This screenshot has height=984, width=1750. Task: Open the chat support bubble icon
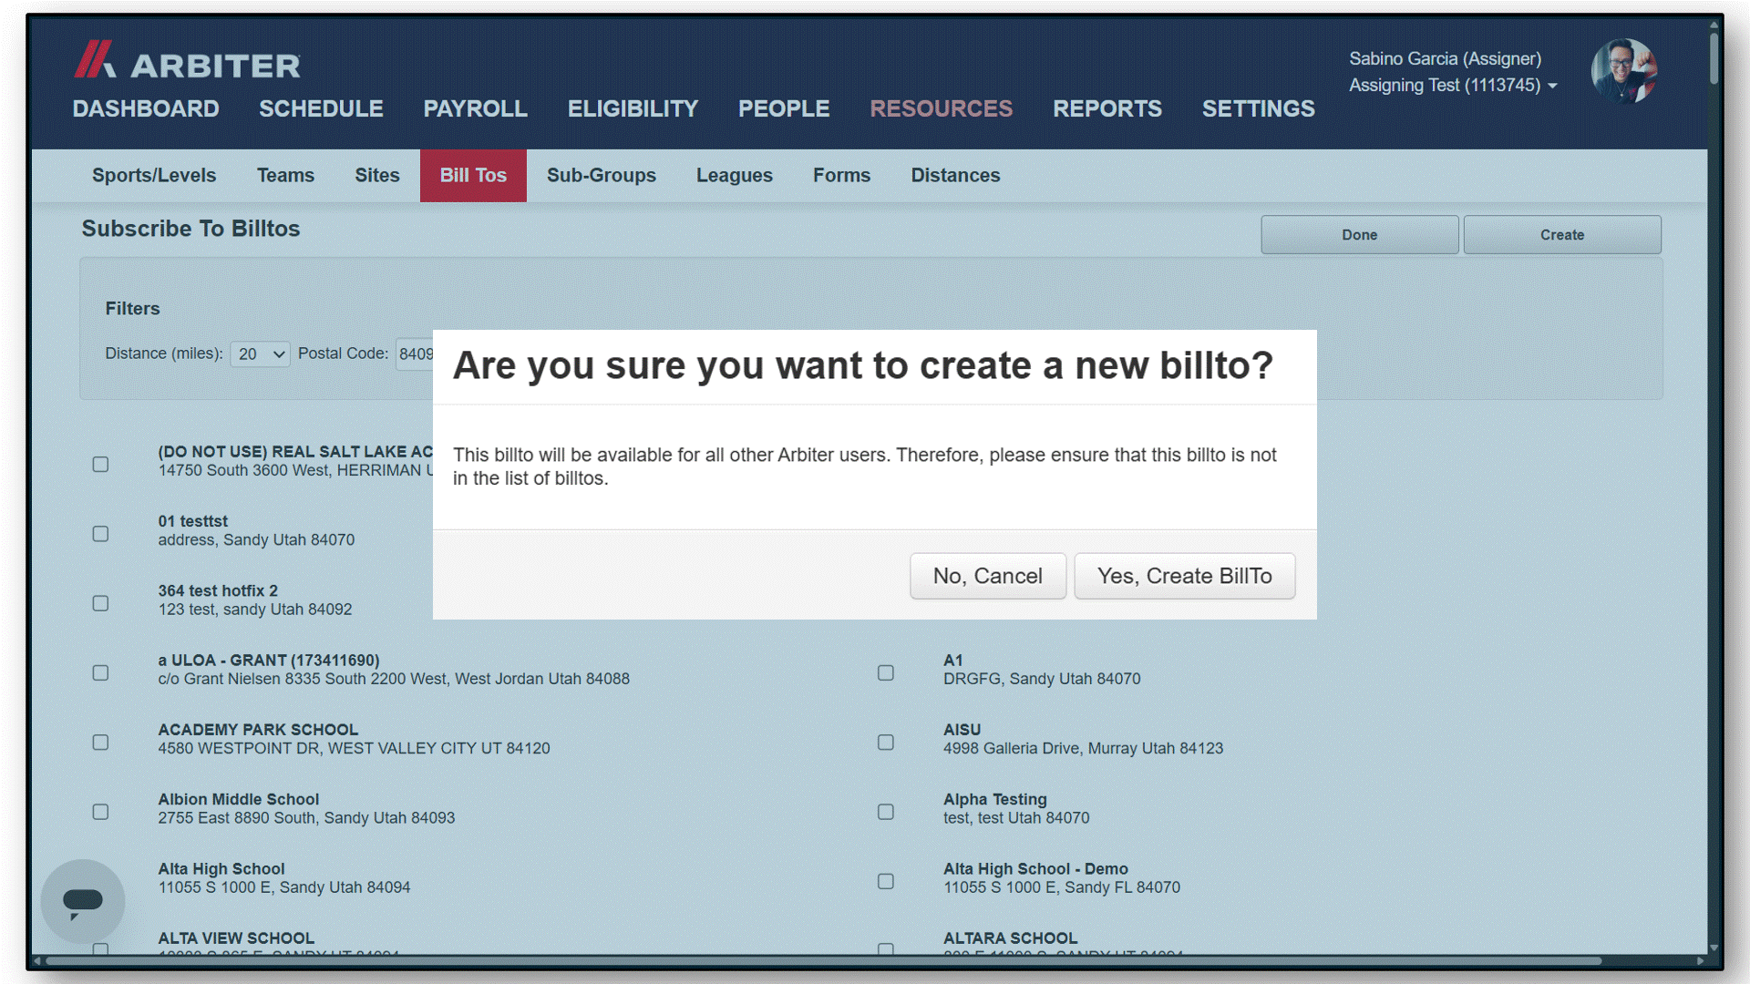(x=83, y=901)
